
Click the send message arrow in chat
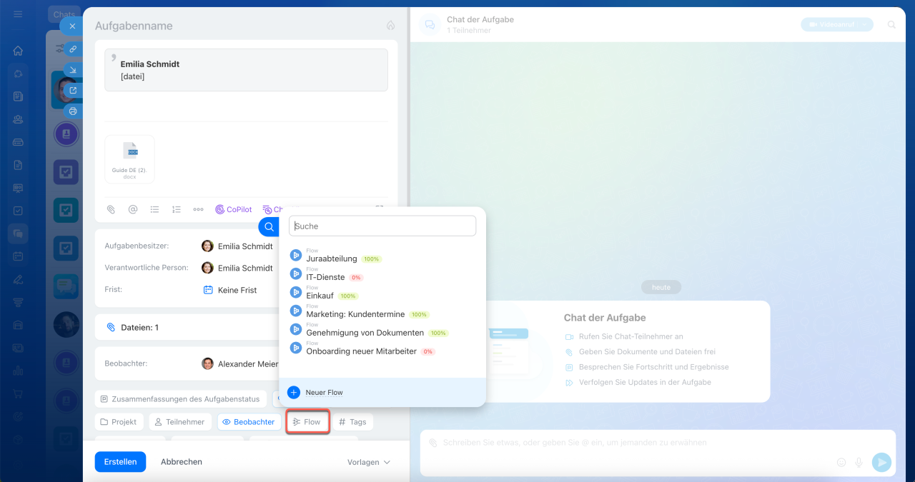click(882, 462)
